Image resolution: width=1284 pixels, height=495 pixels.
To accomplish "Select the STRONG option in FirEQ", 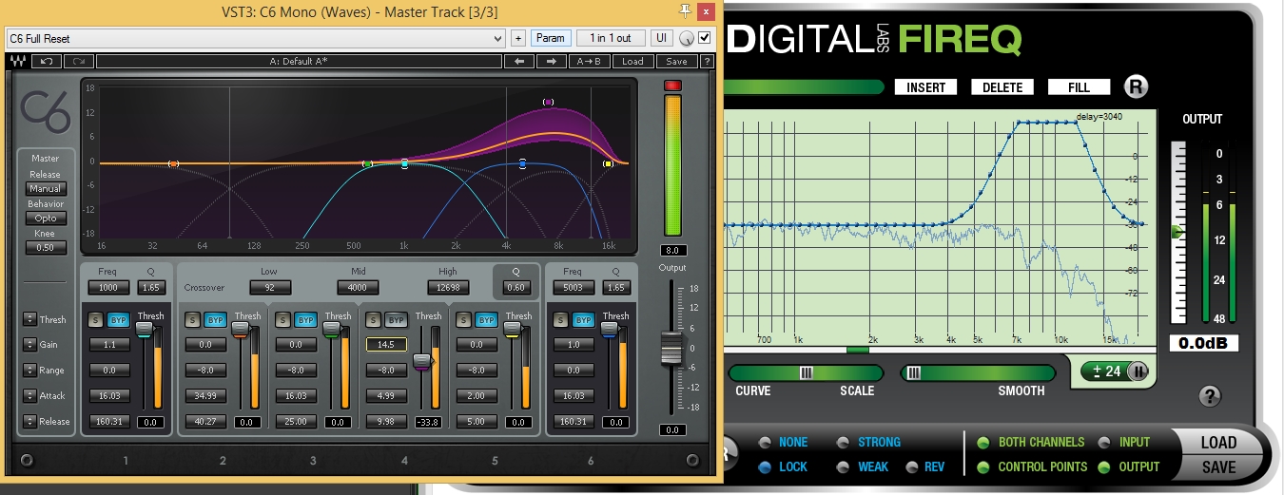I will pyautogui.click(x=844, y=442).
